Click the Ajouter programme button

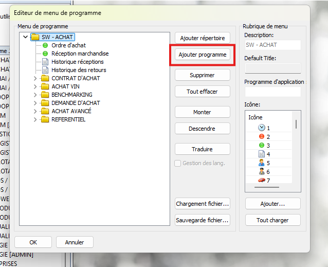pyautogui.click(x=202, y=55)
